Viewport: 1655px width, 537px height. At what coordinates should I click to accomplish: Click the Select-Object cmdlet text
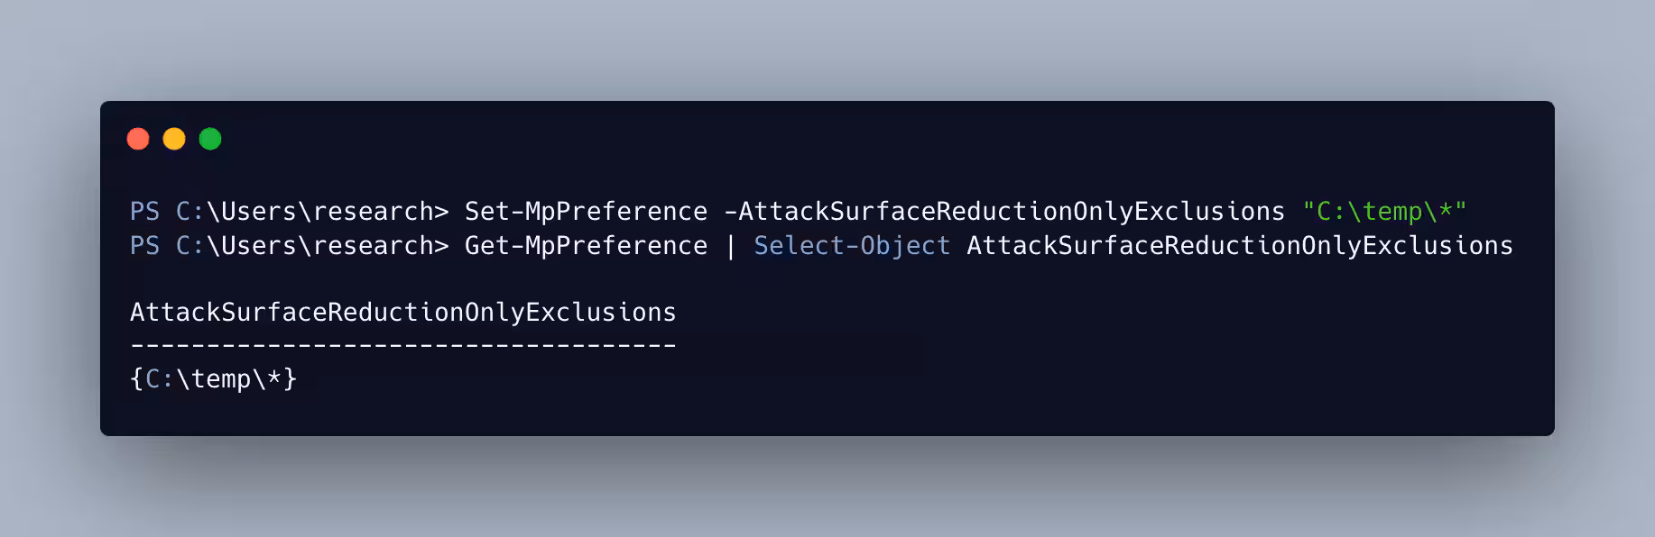(x=852, y=246)
